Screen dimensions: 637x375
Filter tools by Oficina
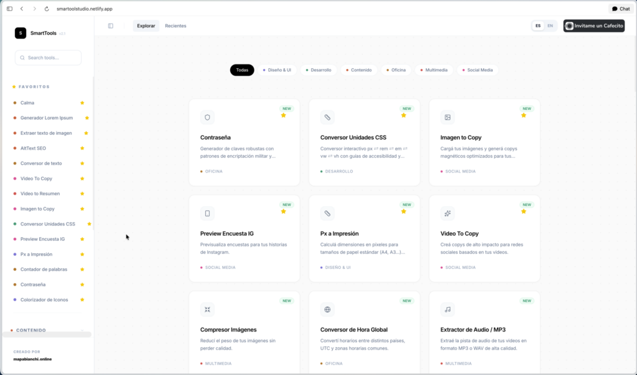(x=396, y=70)
